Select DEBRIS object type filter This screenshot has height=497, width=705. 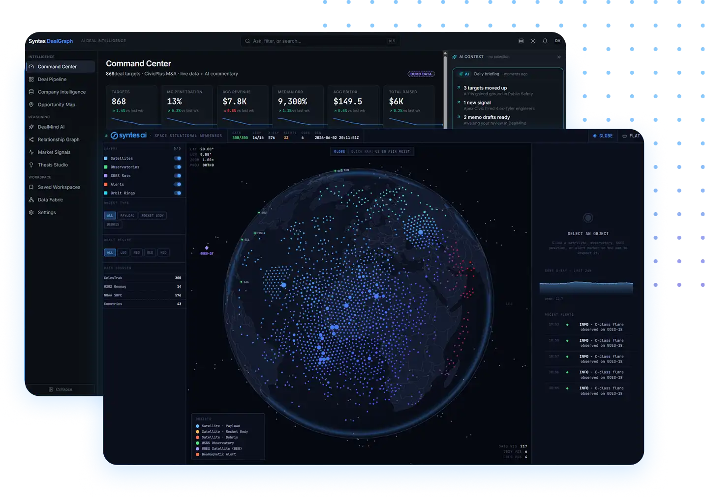(x=113, y=224)
